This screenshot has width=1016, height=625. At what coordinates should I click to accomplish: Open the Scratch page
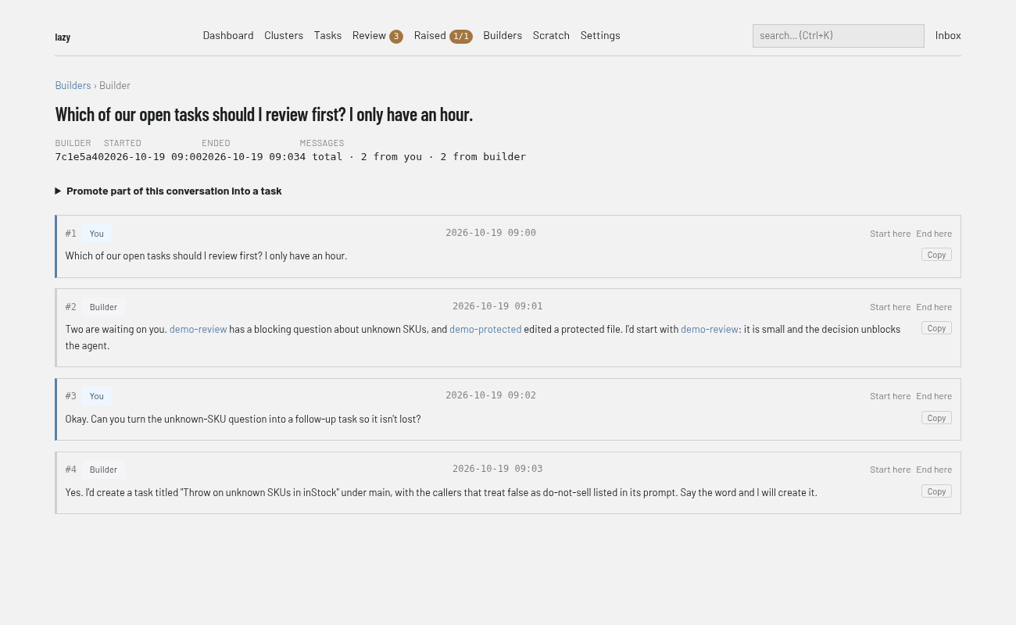click(551, 35)
